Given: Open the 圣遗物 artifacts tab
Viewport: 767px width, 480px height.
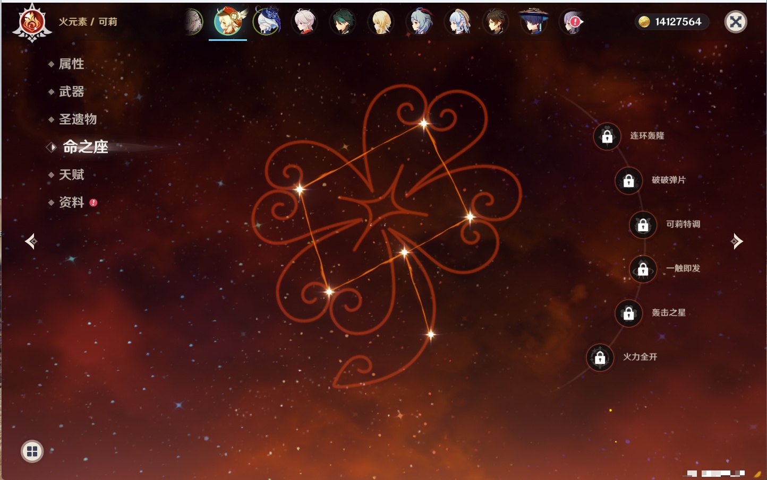Looking at the screenshot, I should 78,119.
